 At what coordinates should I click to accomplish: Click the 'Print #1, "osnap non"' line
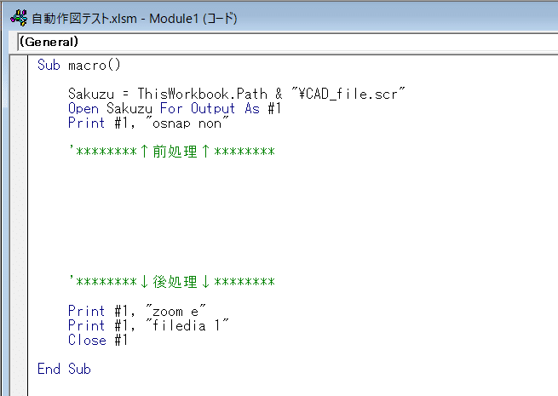(148, 123)
